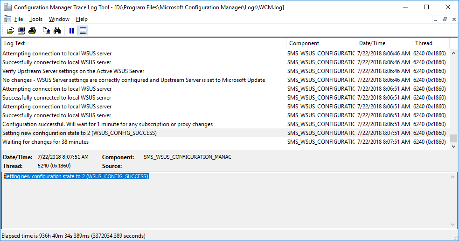The height and width of the screenshot is (241, 459).
Task: Click the app icon in the menu bar
Action: [x=7, y=19]
